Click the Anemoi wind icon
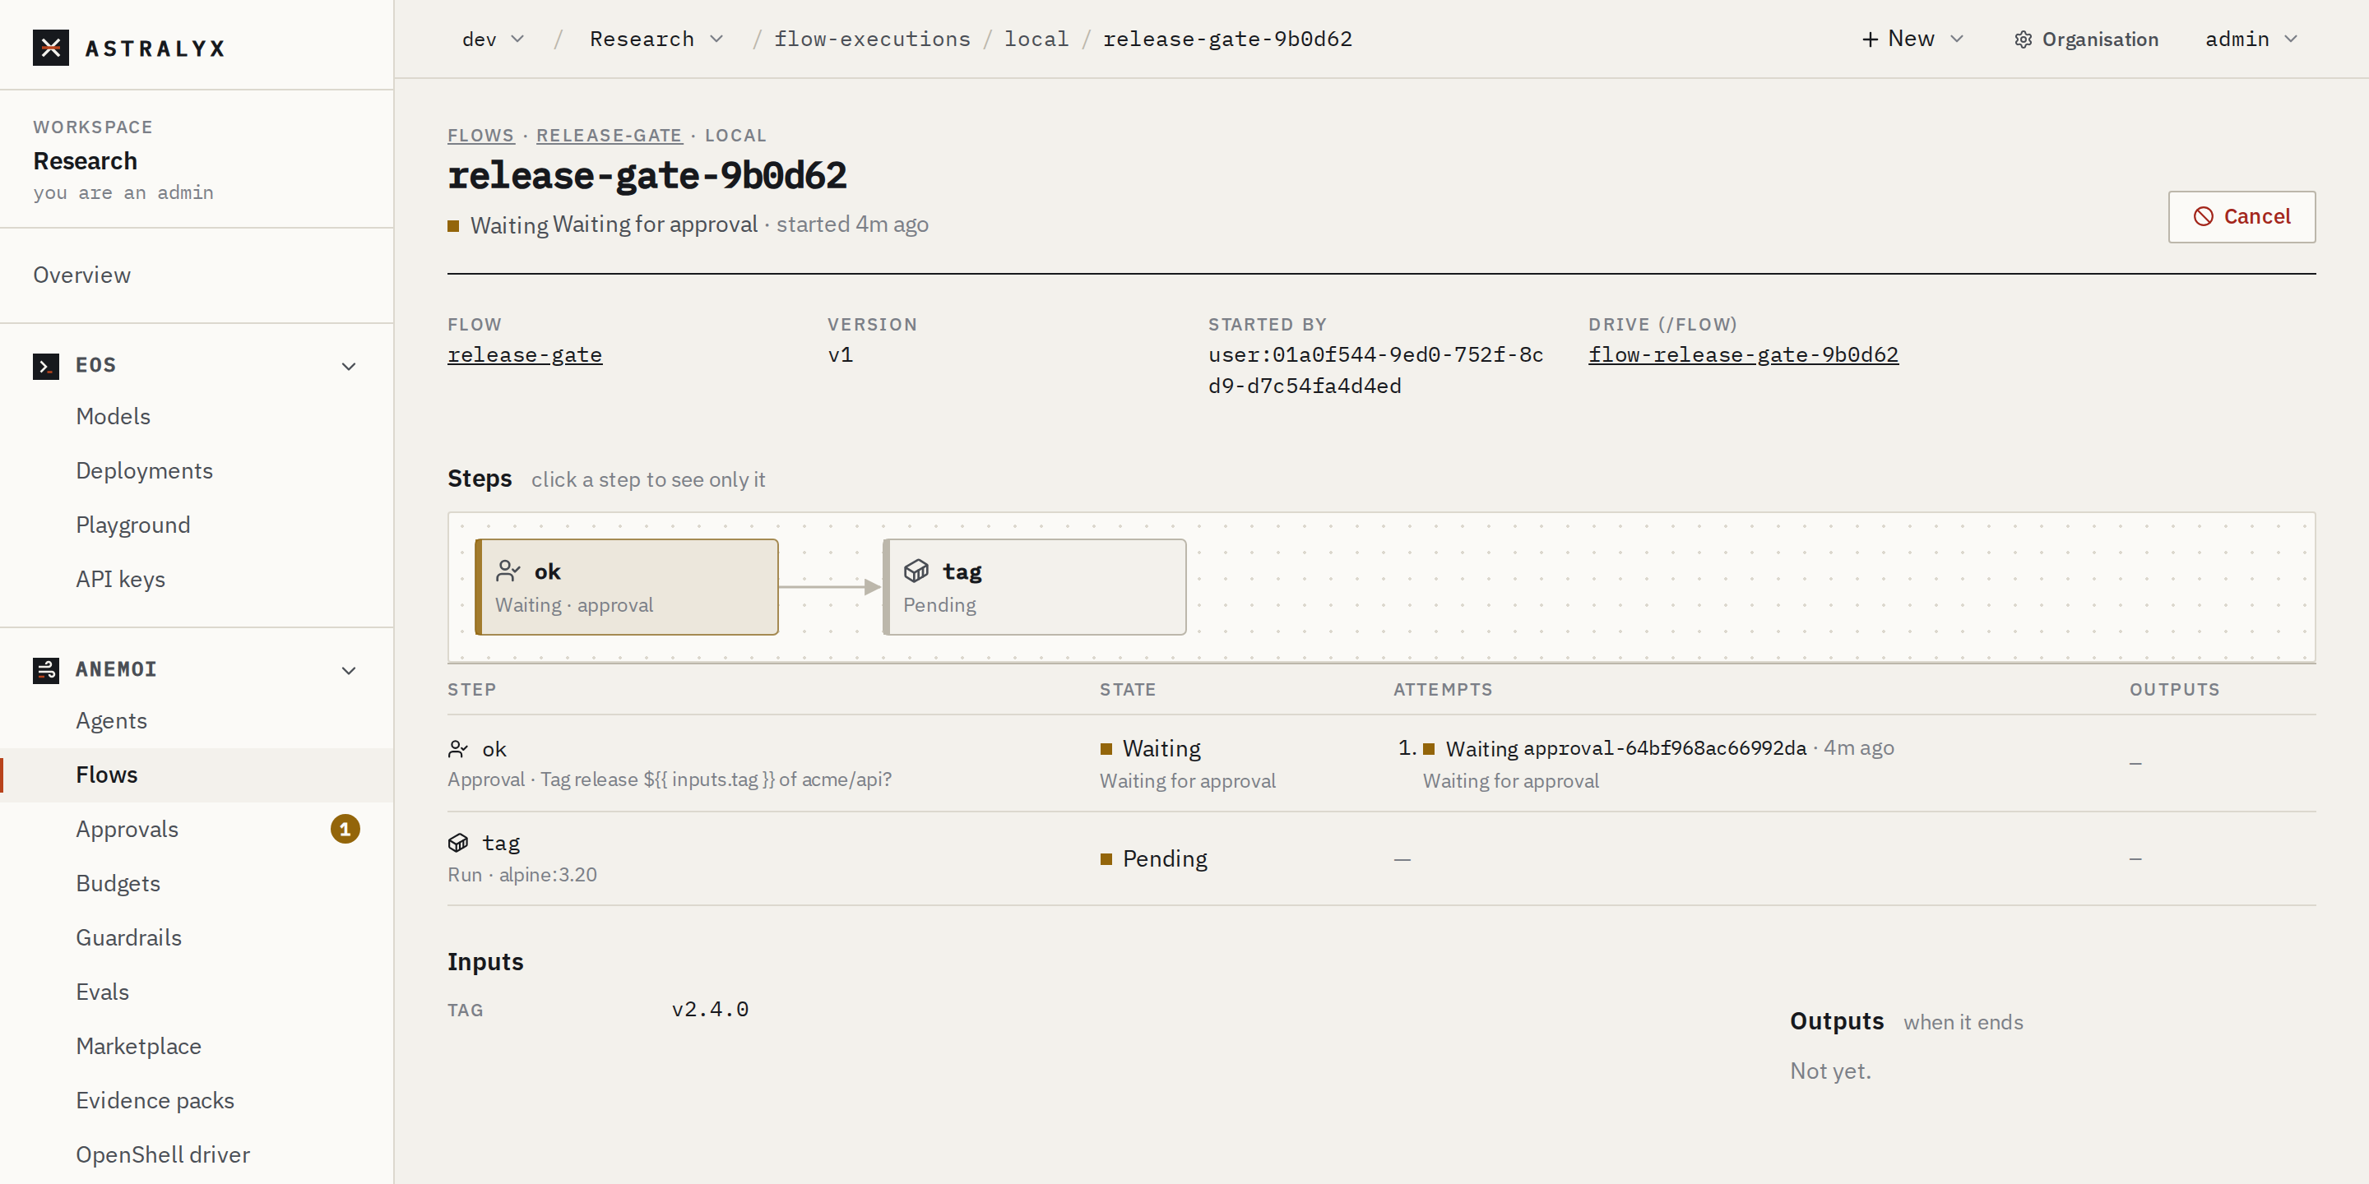 46,670
